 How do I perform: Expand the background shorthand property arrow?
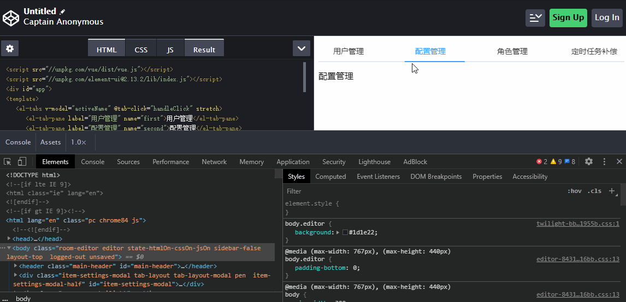pyautogui.click(x=338, y=232)
